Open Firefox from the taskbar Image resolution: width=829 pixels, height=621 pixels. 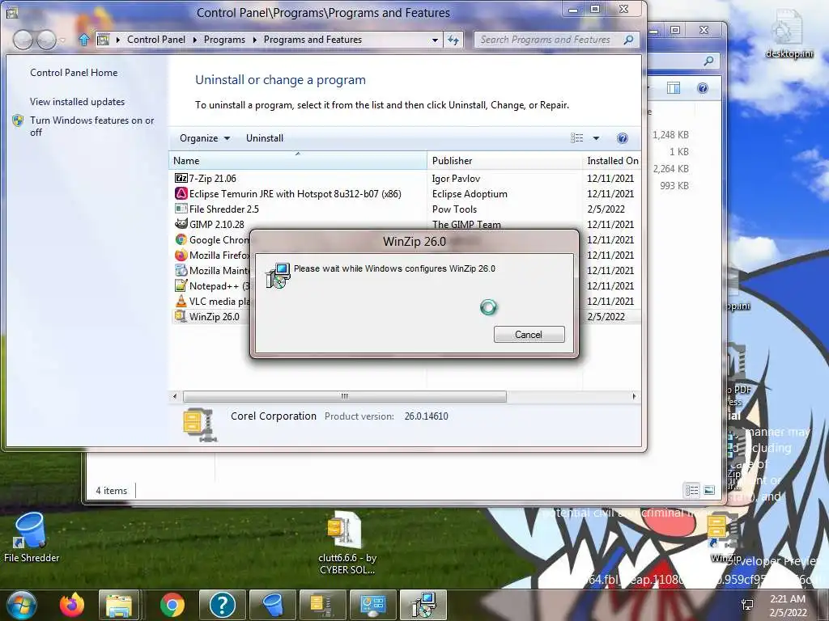[72, 605]
